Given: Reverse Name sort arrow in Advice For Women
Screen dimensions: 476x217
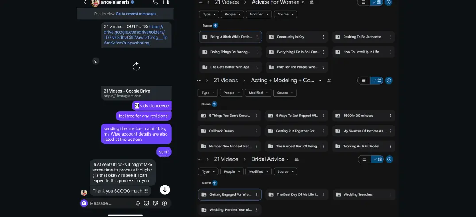Looking at the screenshot, I should pos(215,26).
